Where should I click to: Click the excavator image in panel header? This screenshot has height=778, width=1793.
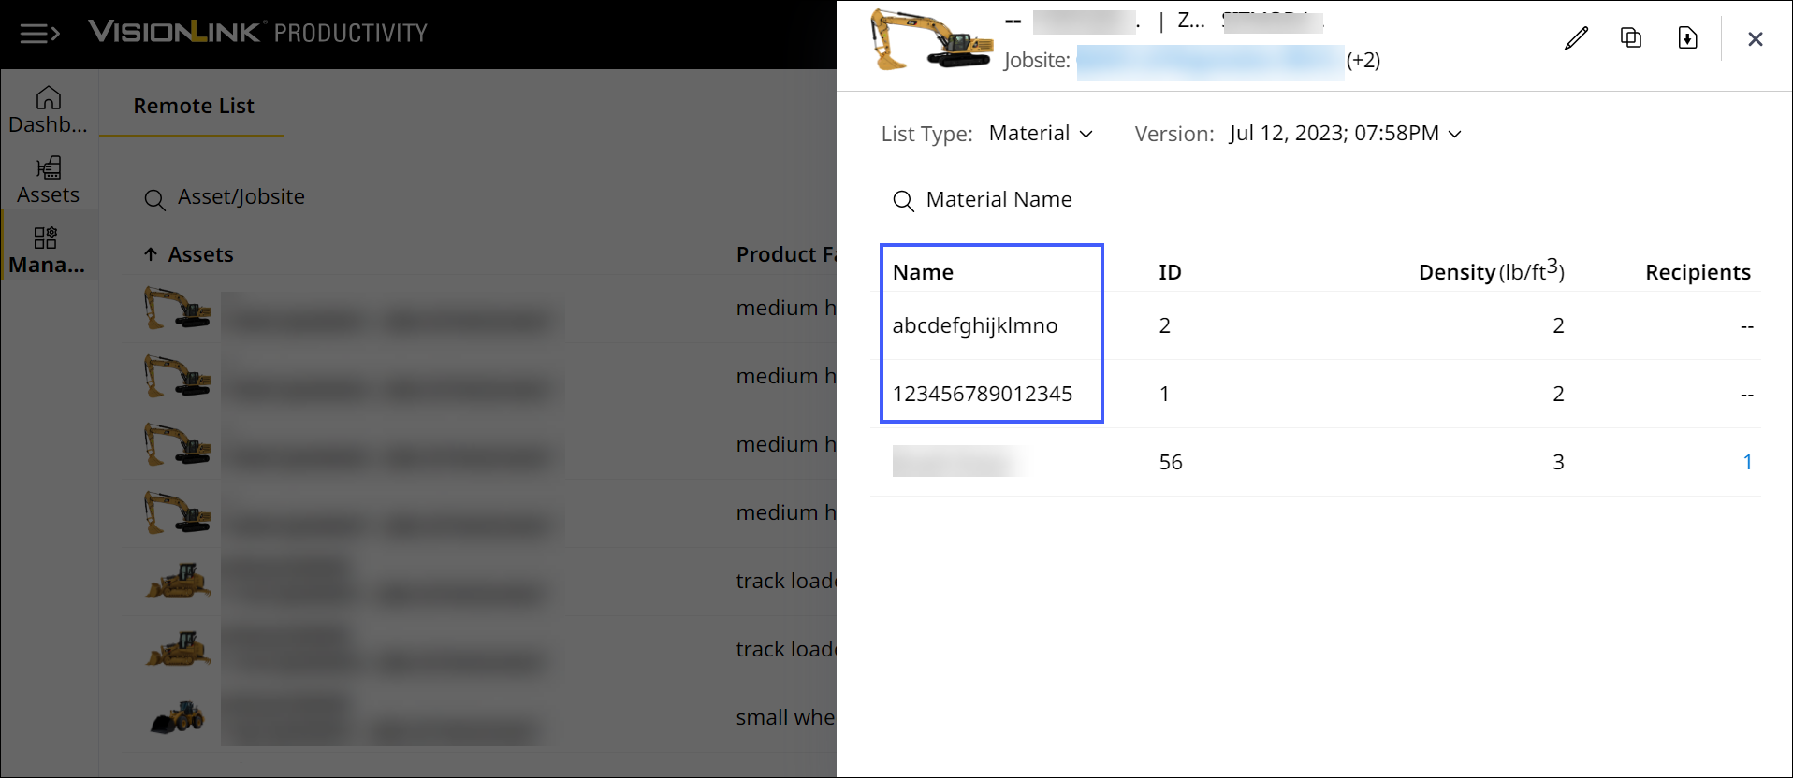[930, 41]
